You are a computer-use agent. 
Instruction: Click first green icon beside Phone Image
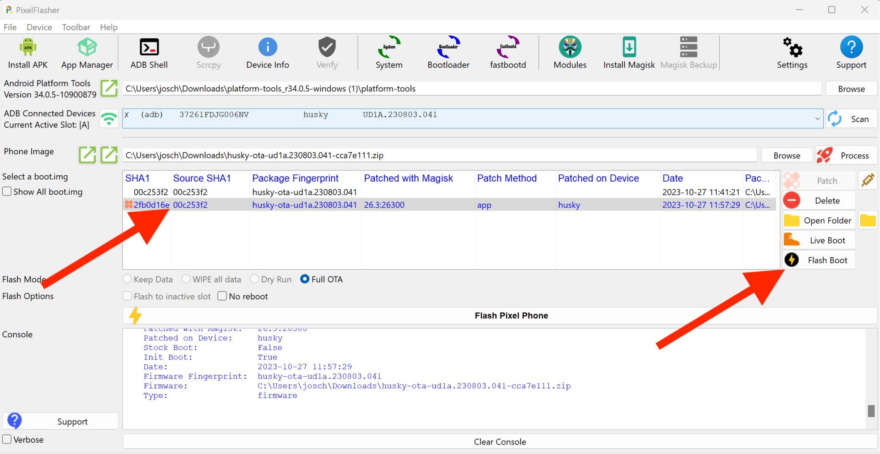coord(87,155)
